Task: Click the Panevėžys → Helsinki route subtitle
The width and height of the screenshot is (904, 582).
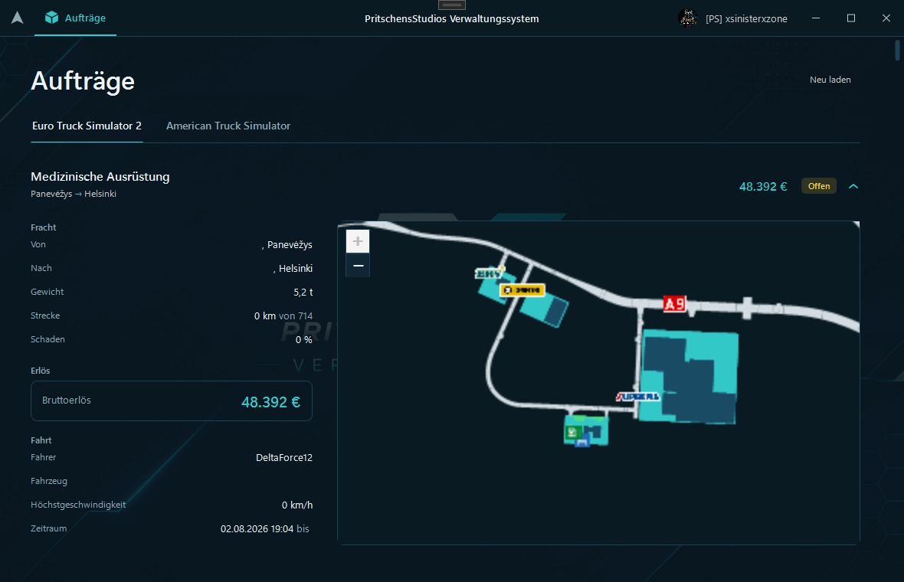Action: coord(74,194)
